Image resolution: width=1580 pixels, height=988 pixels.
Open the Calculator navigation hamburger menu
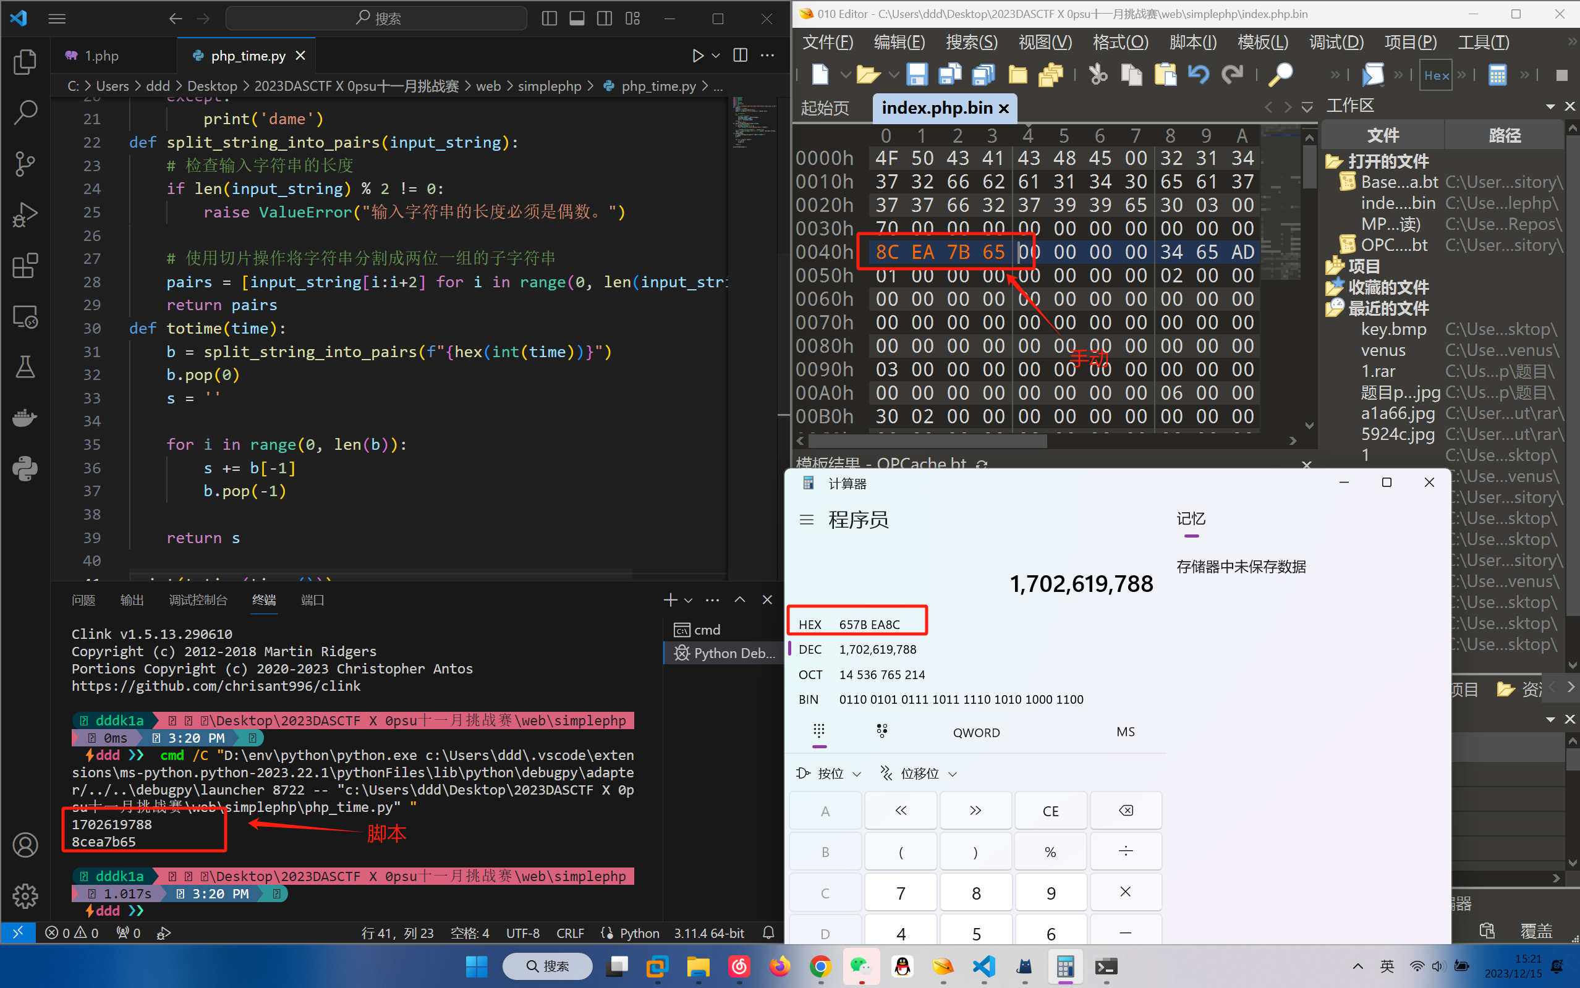pyautogui.click(x=806, y=520)
